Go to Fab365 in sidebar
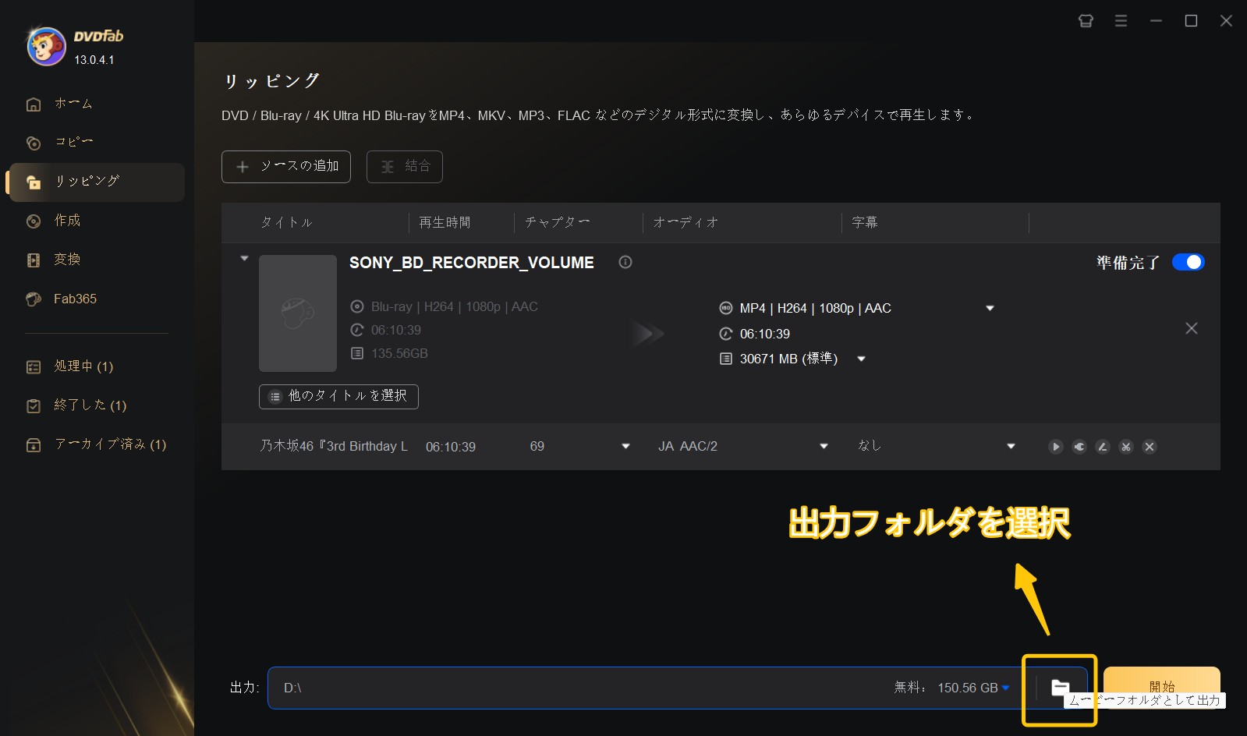 (x=75, y=299)
